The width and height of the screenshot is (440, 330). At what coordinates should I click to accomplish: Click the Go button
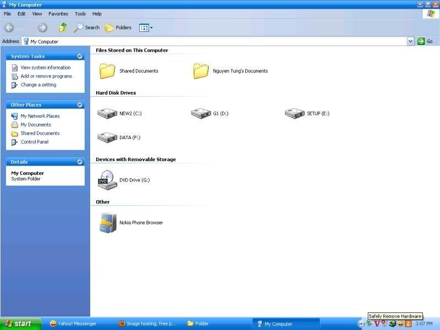click(425, 41)
